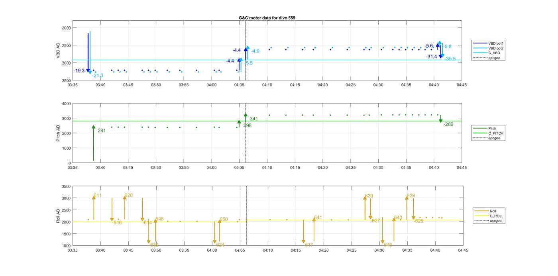The image size is (558, 276).
Task: Click the '298' pitch annotation
Action: point(247,125)
